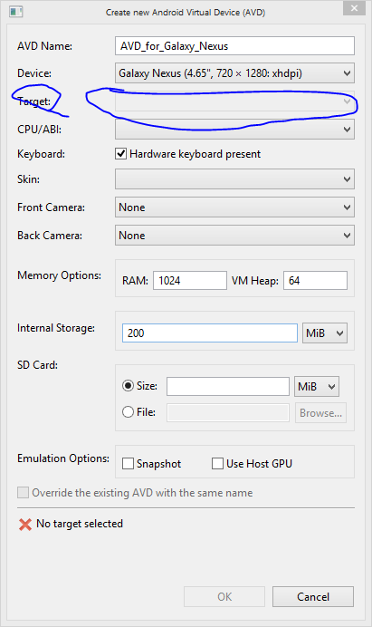This screenshot has height=627, width=372.
Task: Select the SD Card File radio button
Action: click(x=128, y=412)
